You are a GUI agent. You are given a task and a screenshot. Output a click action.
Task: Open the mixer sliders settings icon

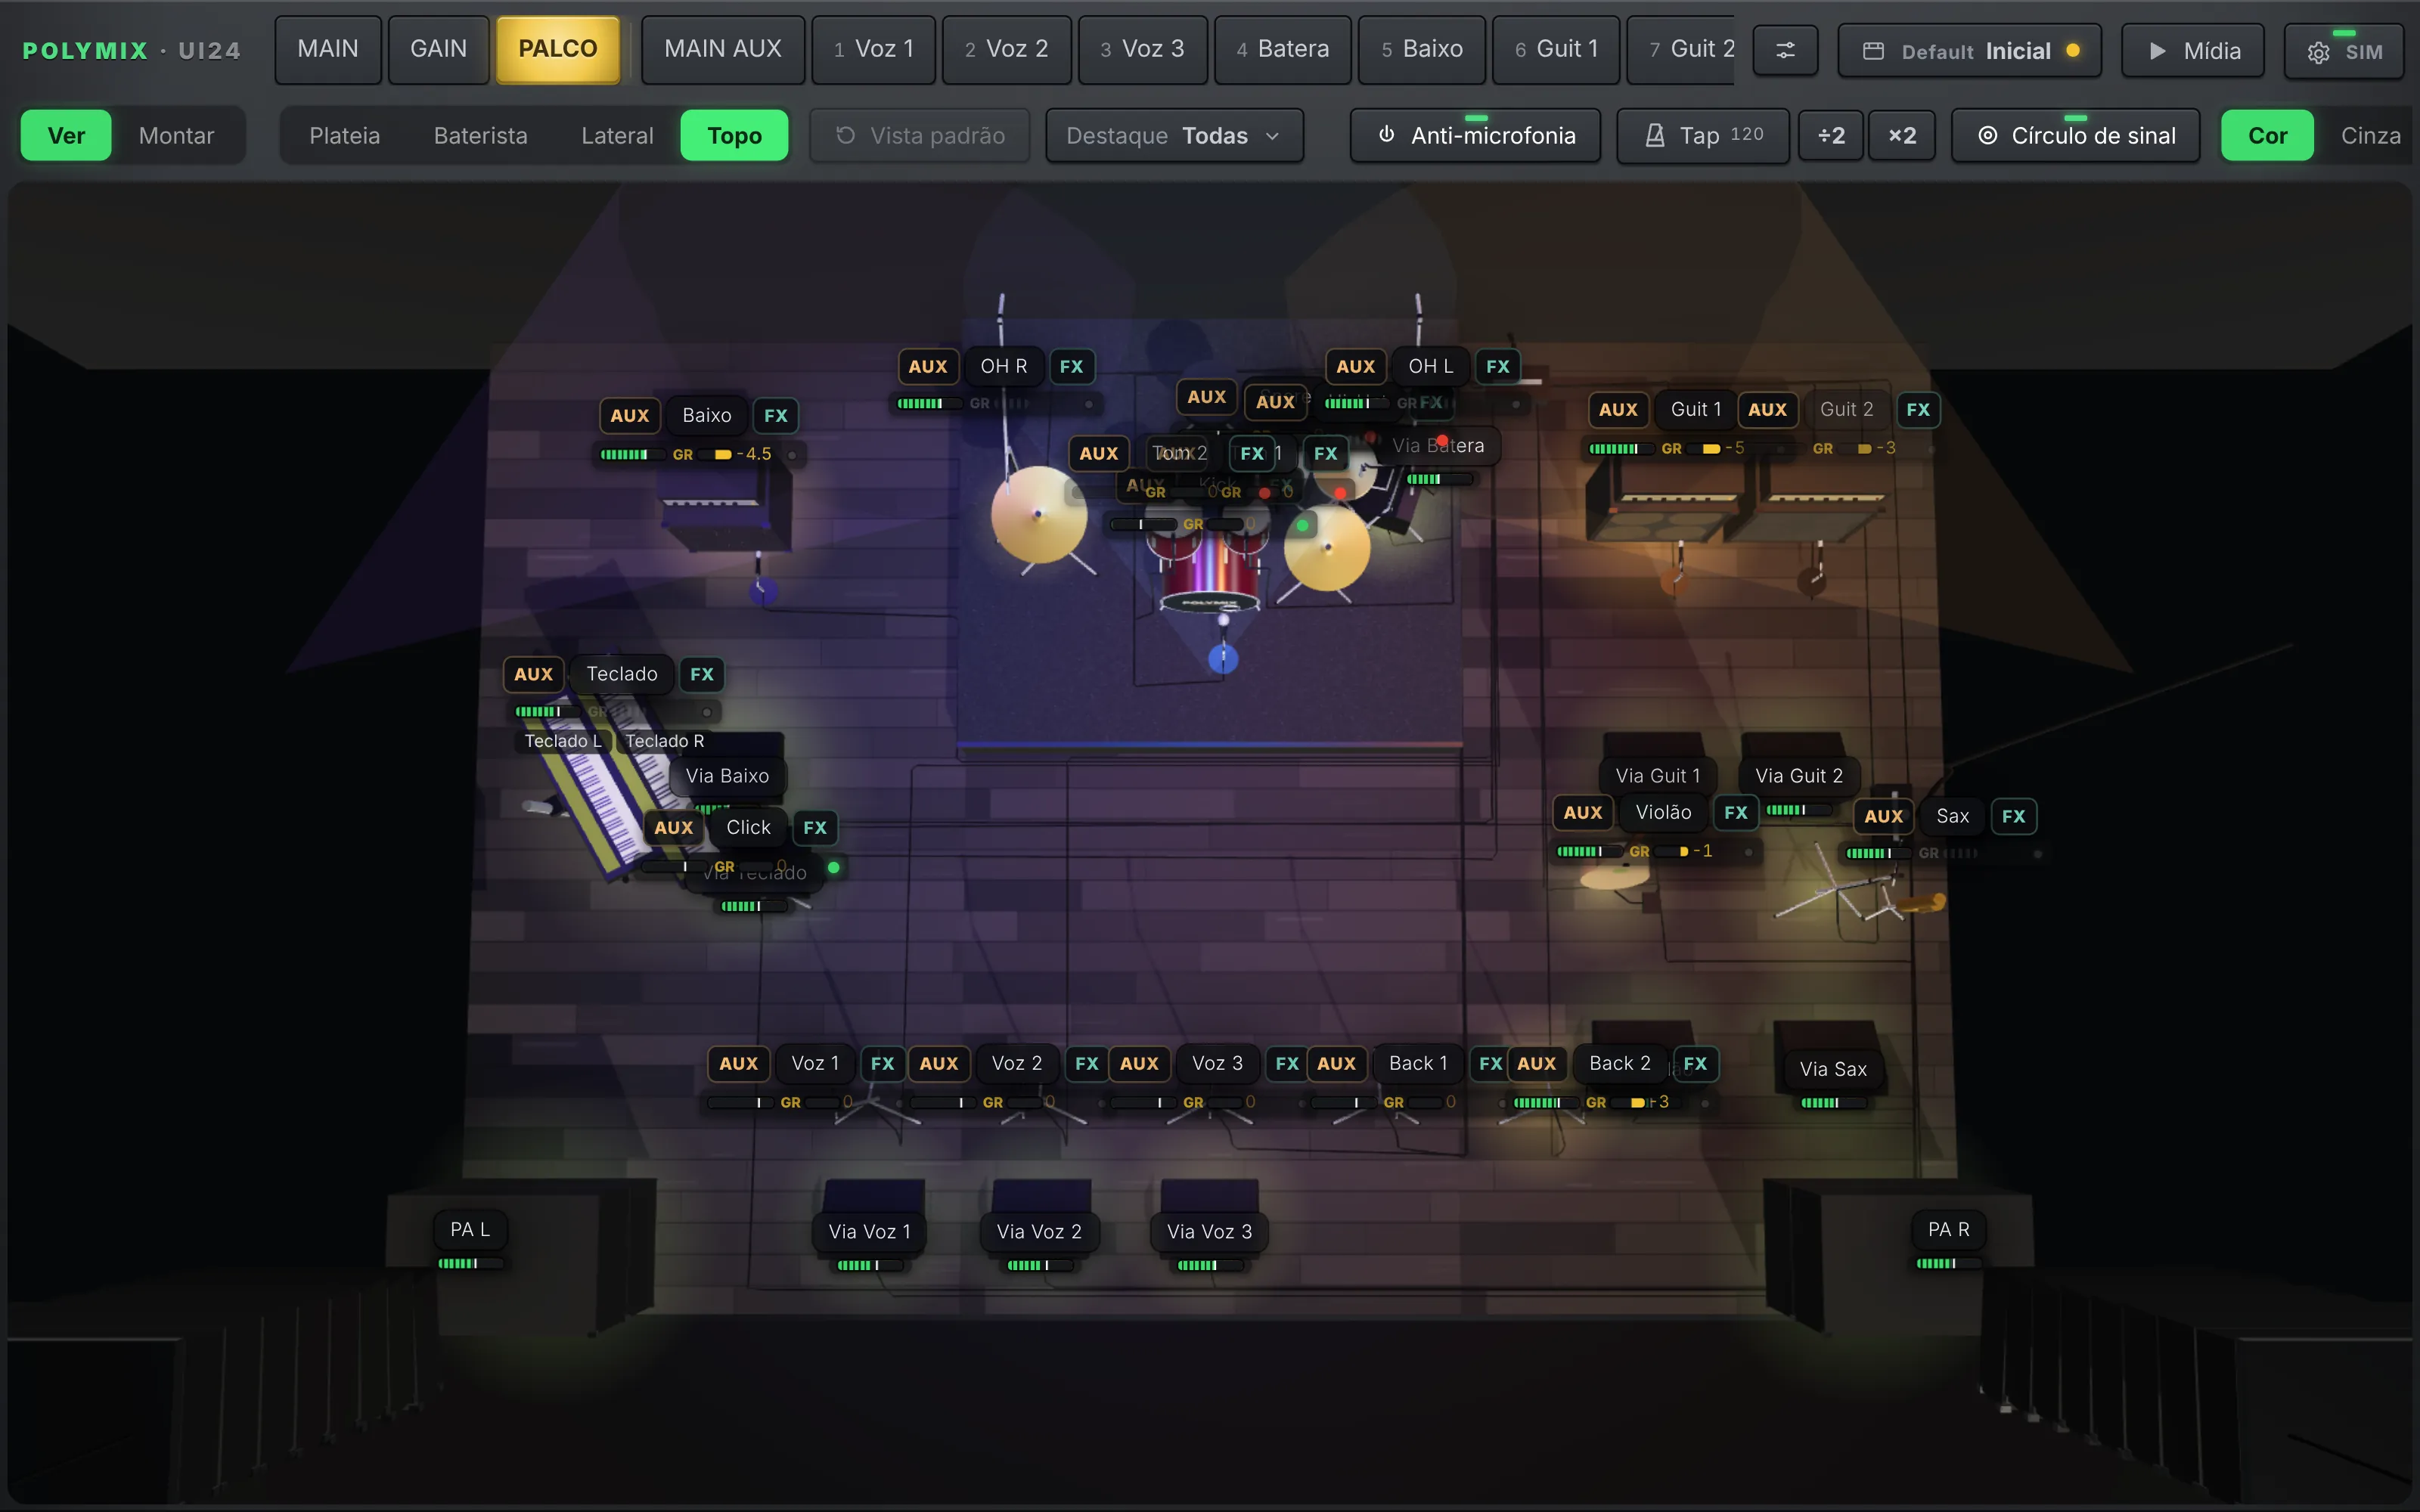(1785, 50)
